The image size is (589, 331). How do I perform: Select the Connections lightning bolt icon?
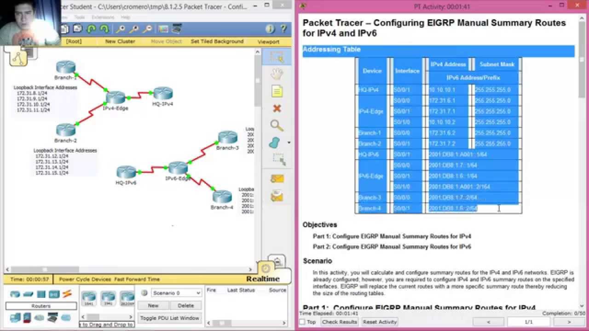[67, 294]
